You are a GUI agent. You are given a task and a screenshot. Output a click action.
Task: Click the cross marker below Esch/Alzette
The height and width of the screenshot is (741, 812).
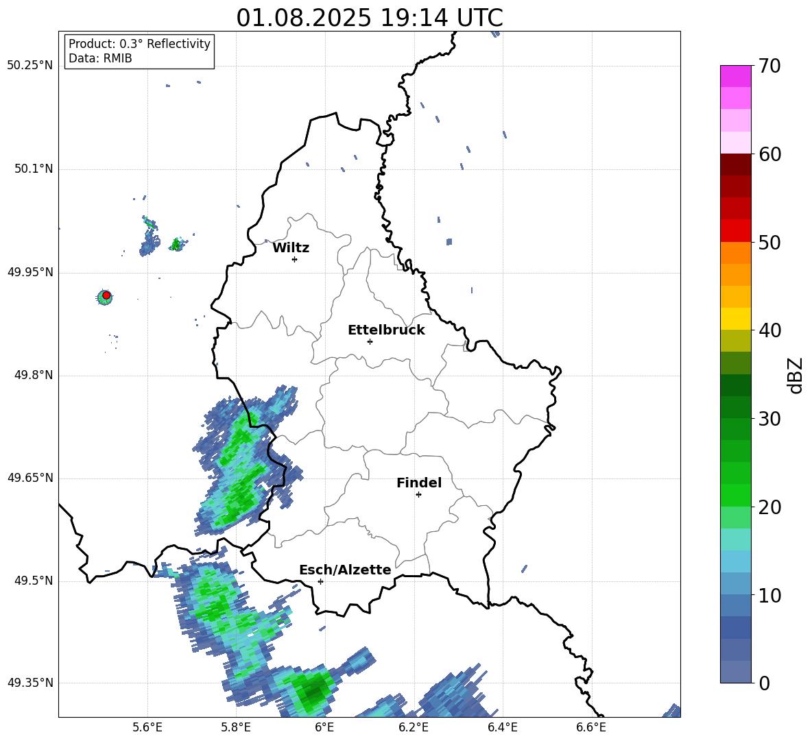(320, 581)
